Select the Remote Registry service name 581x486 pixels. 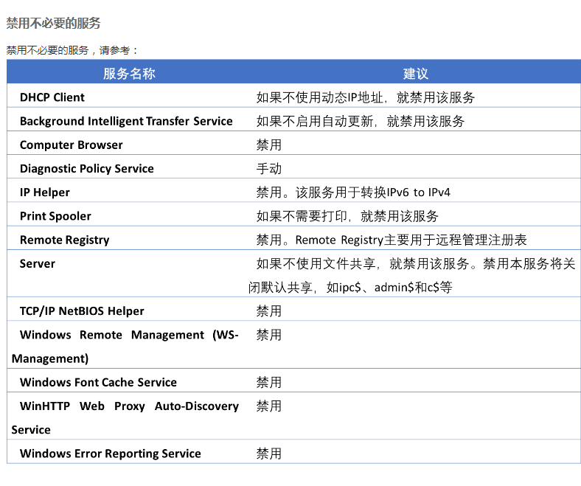click(x=64, y=240)
